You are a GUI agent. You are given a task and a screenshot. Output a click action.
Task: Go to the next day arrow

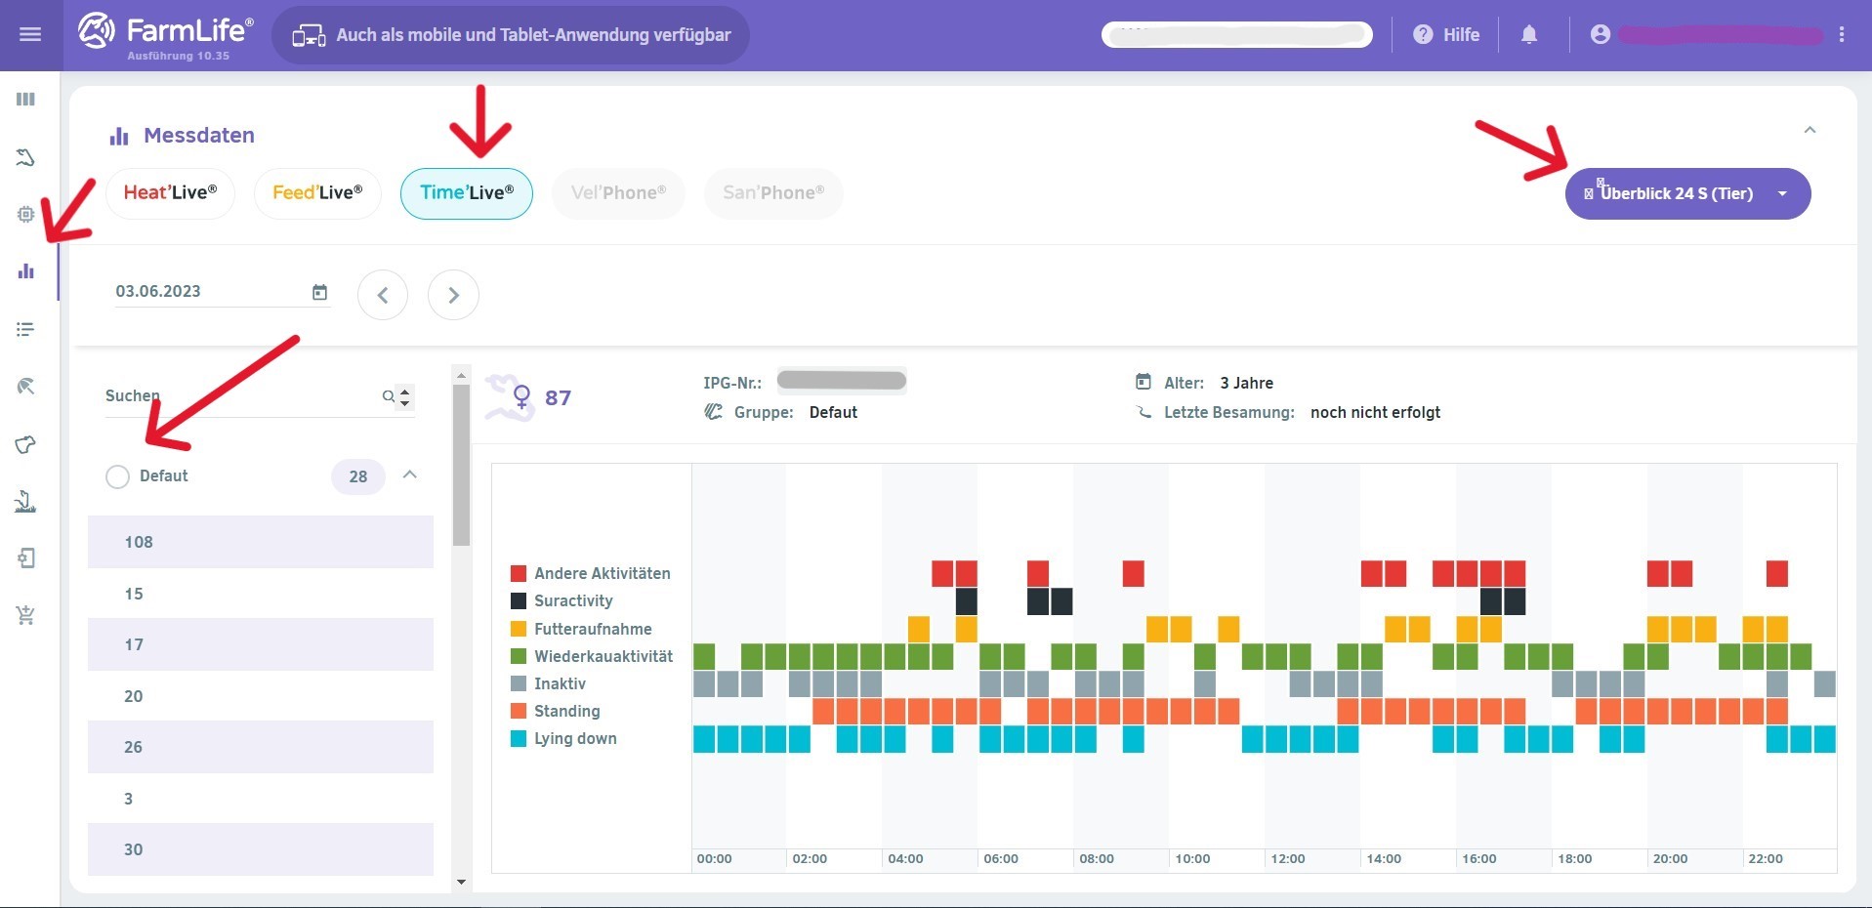point(453,295)
